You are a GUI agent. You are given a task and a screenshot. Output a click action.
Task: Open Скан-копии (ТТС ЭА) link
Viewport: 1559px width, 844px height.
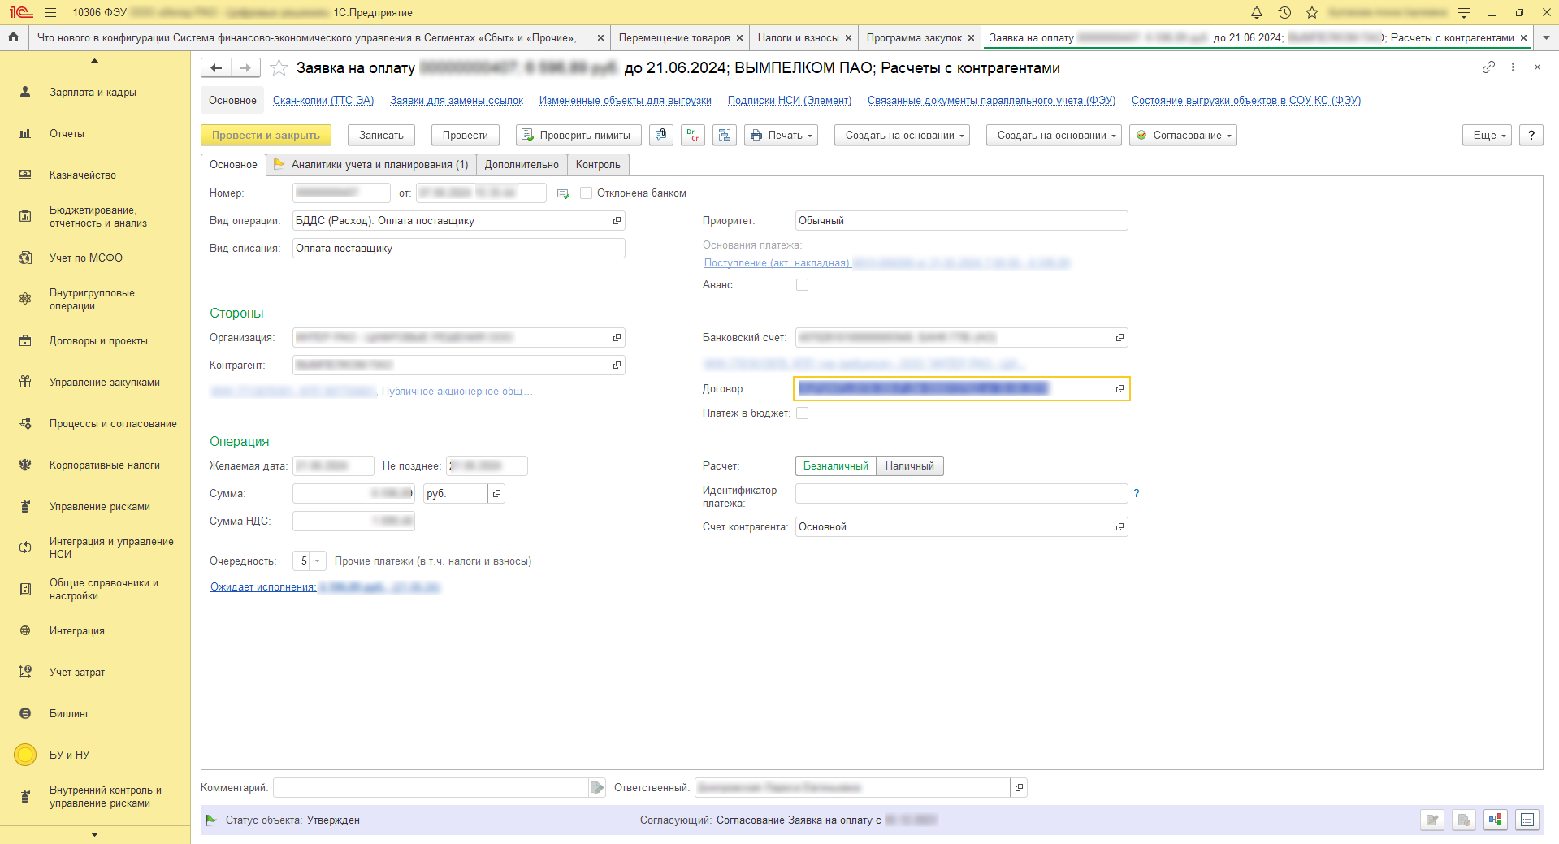tap(323, 101)
